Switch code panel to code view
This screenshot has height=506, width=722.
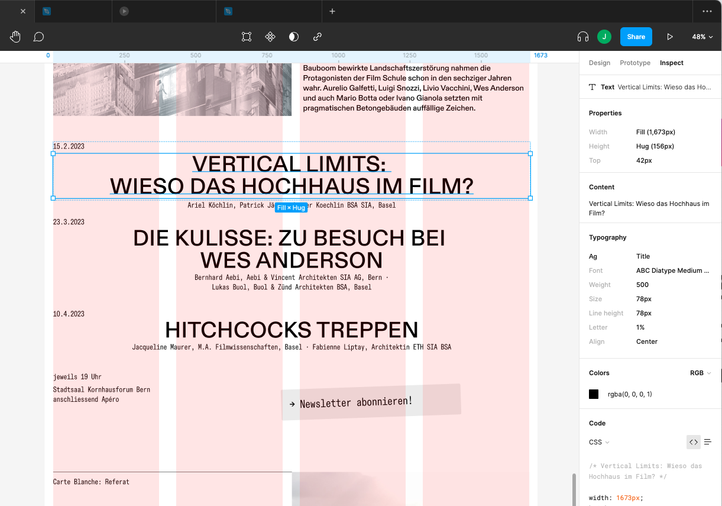[x=694, y=442]
